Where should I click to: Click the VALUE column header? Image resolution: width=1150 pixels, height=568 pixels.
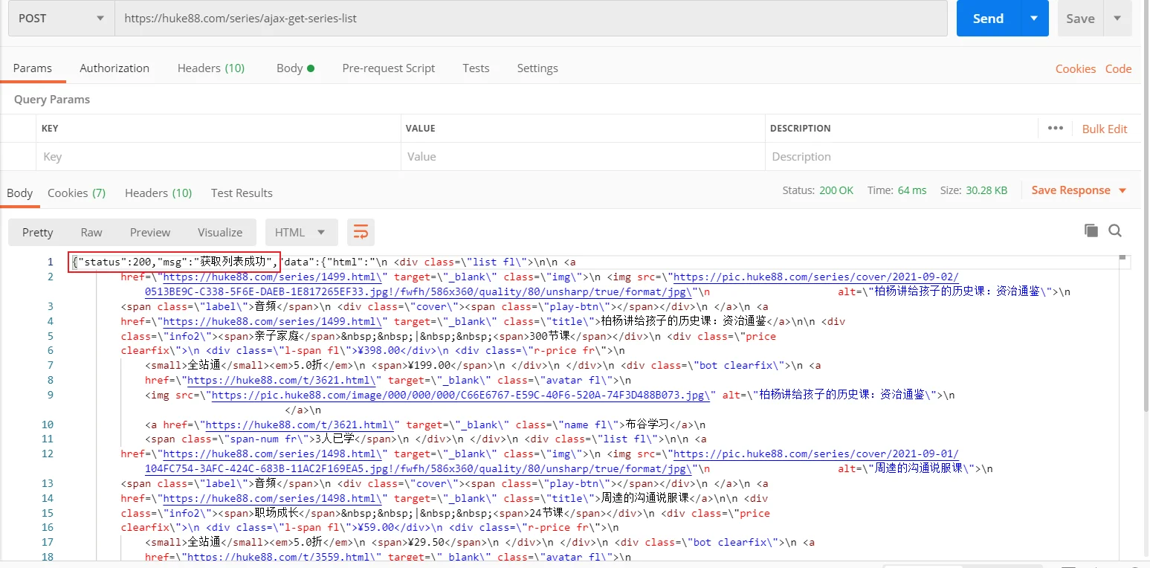pos(419,129)
